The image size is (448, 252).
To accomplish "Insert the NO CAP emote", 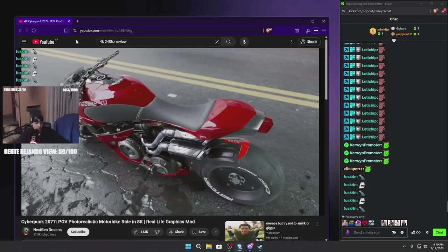I will [371, 223].
